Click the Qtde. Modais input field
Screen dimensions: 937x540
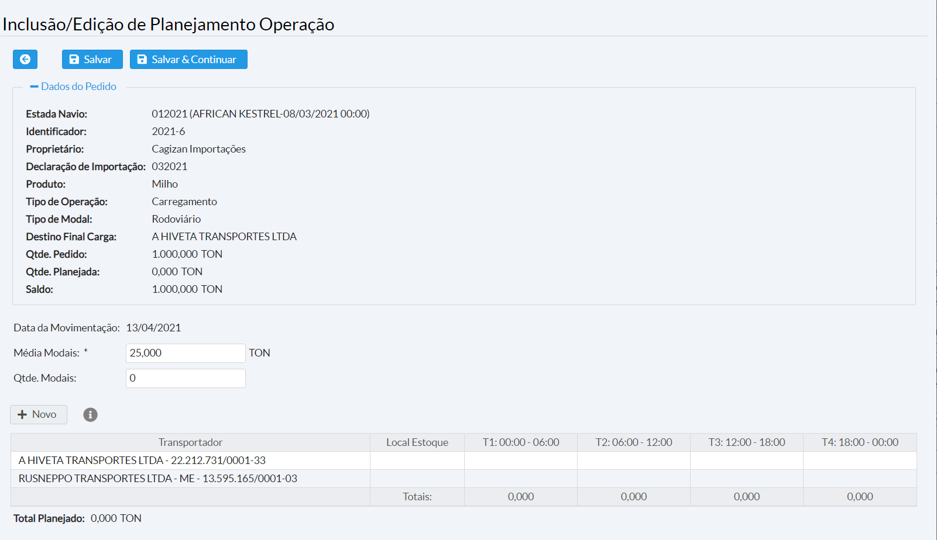click(186, 378)
